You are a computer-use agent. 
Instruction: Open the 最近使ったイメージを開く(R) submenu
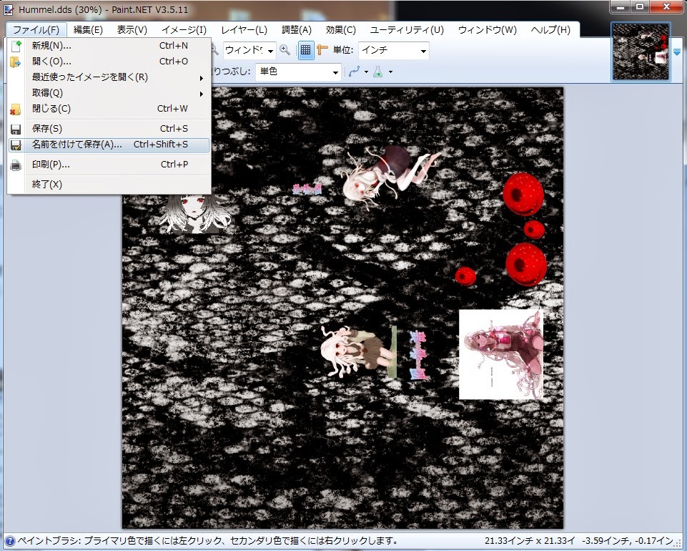point(109,77)
